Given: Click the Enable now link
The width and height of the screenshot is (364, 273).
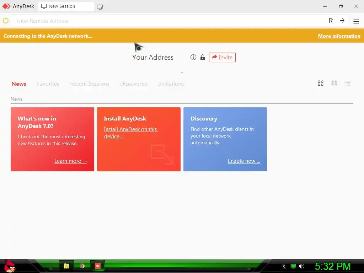Looking at the screenshot, I should point(244,161).
